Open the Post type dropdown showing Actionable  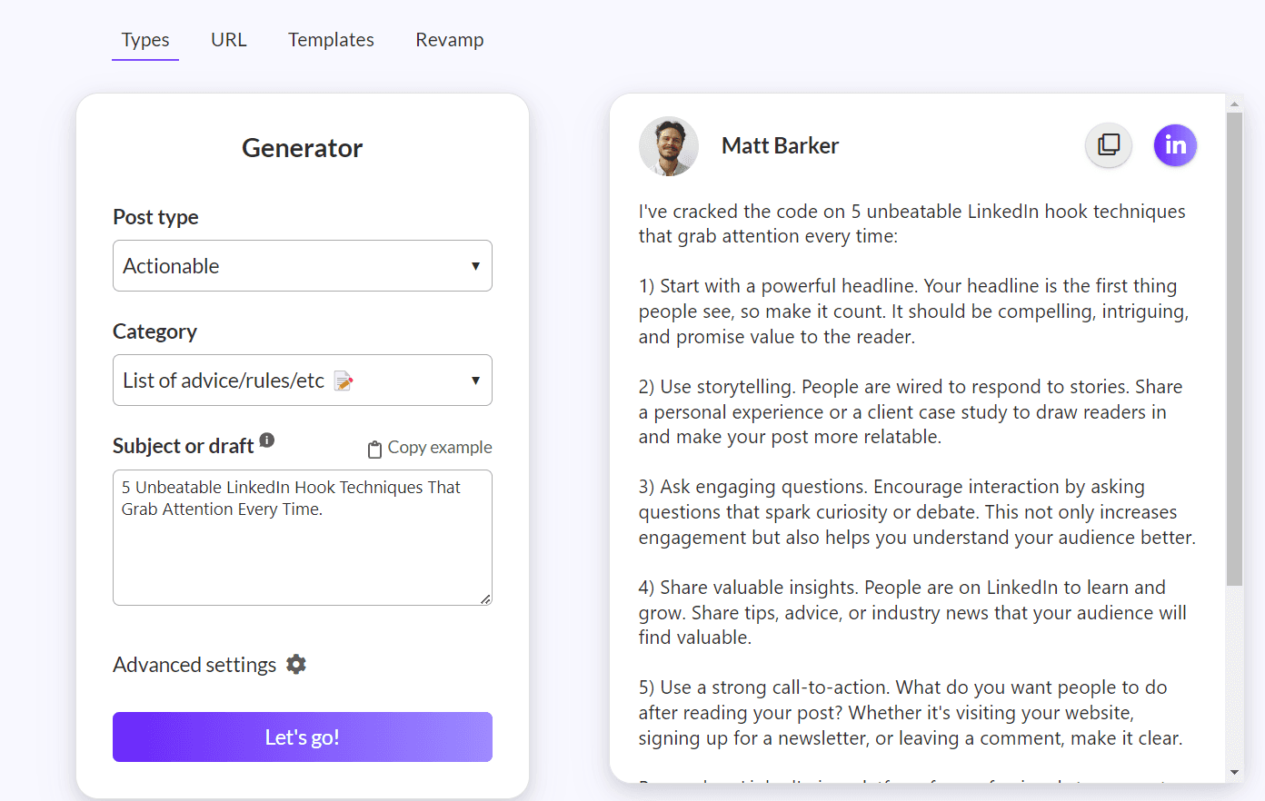click(x=303, y=266)
